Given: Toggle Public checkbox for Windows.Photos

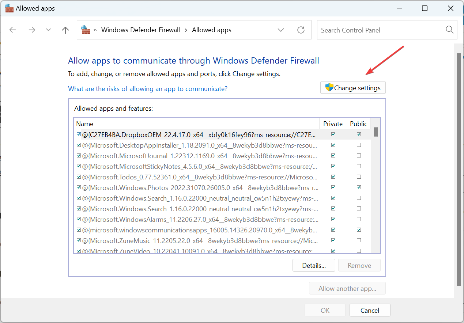Looking at the screenshot, I should [359, 187].
